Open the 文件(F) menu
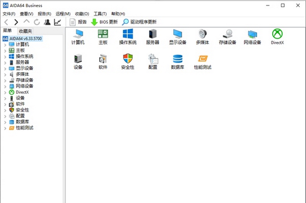The height and width of the screenshot is (203, 306). tap(9, 14)
